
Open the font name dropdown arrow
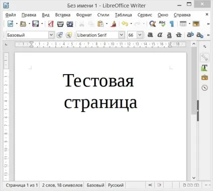pos(122,35)
